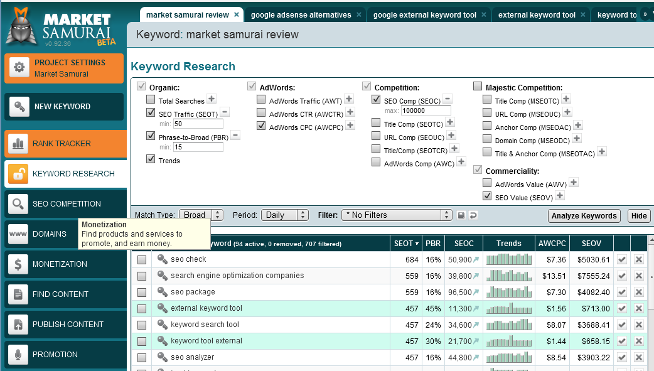This screenshot has width=654, height=371.
Task: Click the key icon beside 'seo check'
Action: [163, 259]
